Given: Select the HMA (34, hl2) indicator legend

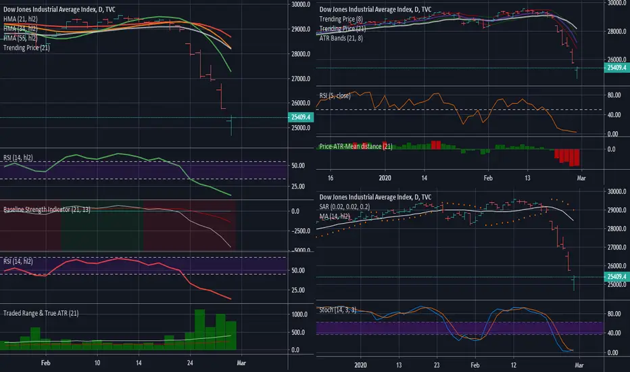Looking at the screenshot, I should (x=20, y=28).
